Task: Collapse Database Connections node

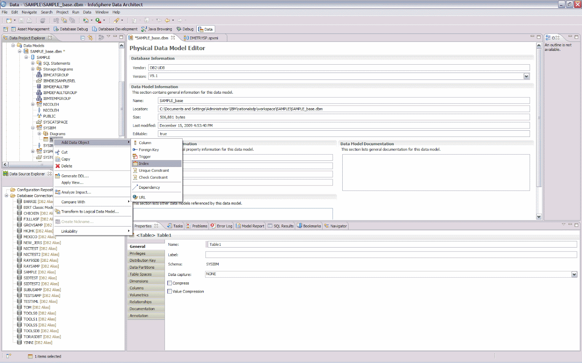Action: 7,196
